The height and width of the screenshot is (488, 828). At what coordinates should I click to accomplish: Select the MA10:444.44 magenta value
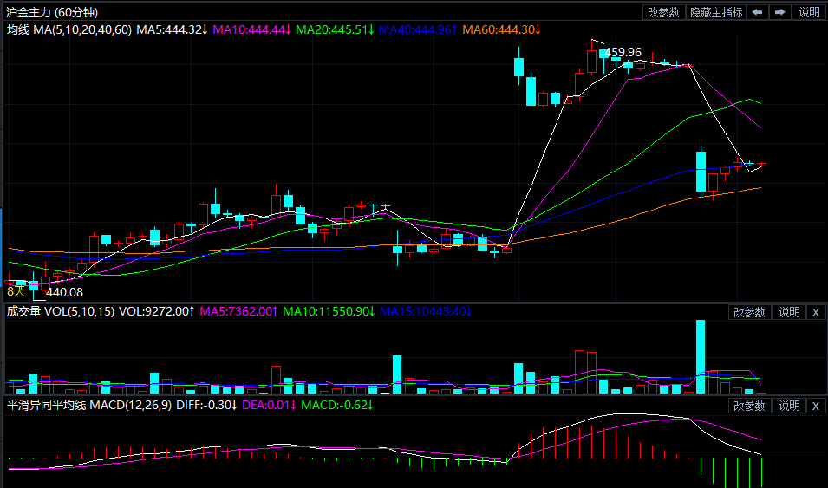tap(252, 29)
